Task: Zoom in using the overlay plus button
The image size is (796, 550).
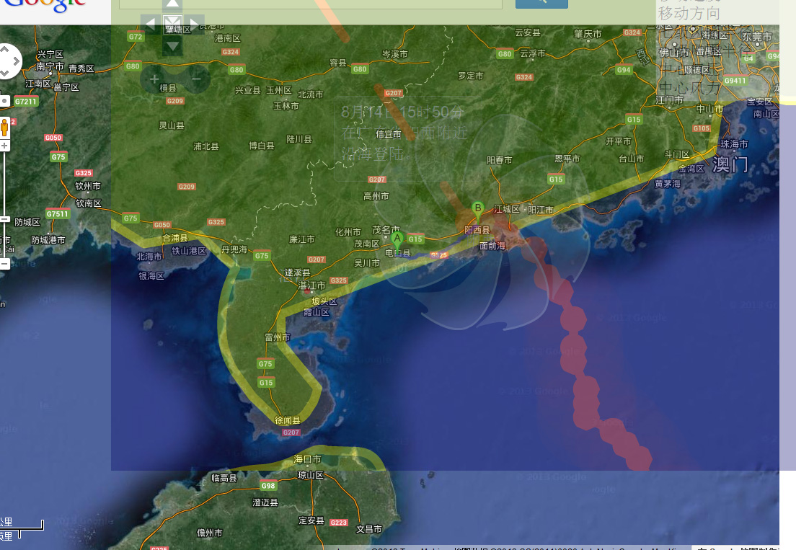Action: click(154, 79)
